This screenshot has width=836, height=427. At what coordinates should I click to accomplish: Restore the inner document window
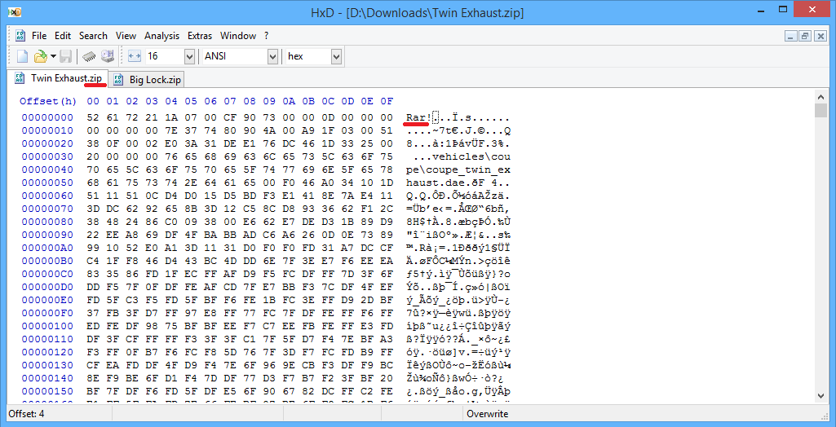click(x=804, y=36)
